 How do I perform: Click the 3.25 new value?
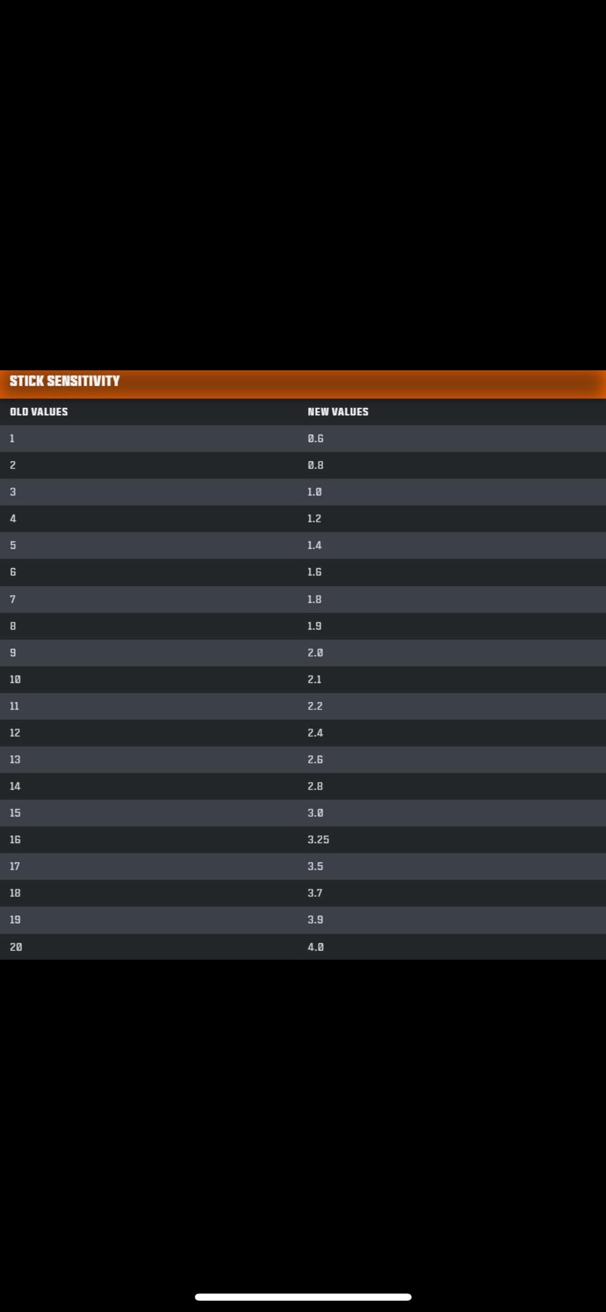click(x=319, y=839)
